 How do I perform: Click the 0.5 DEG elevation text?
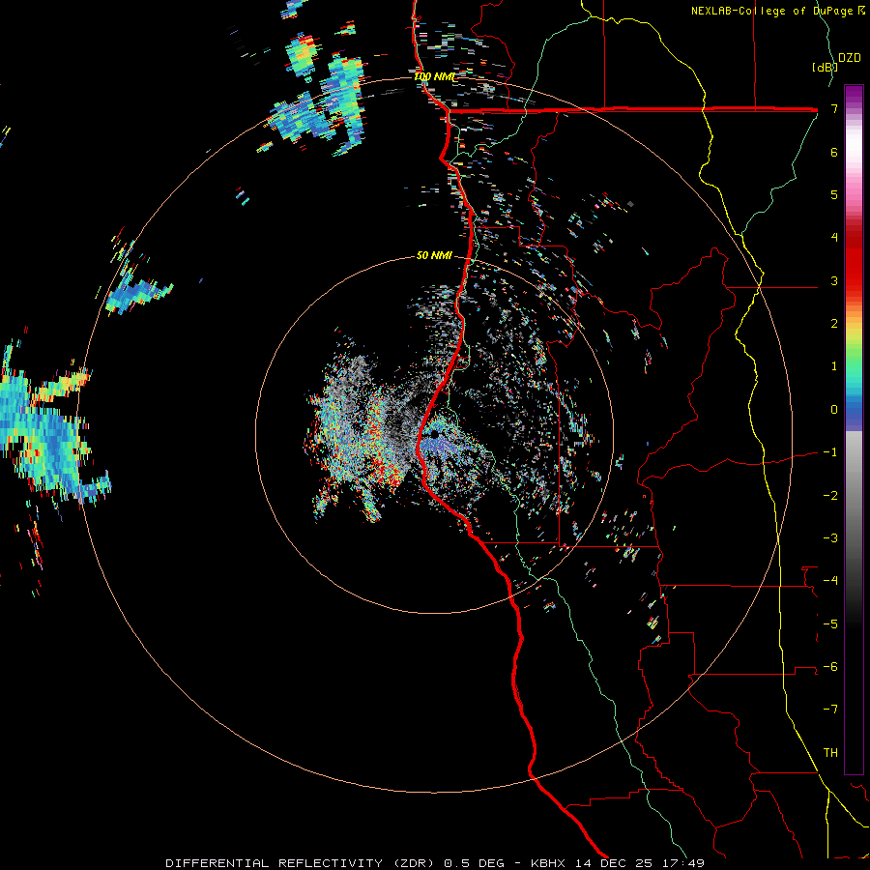click(x=474, y=863)
